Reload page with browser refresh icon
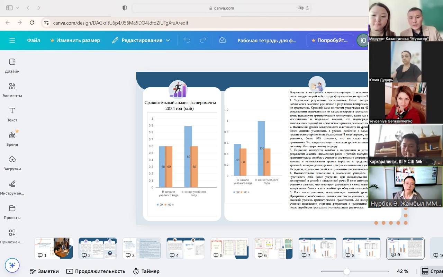 [32, 23]
